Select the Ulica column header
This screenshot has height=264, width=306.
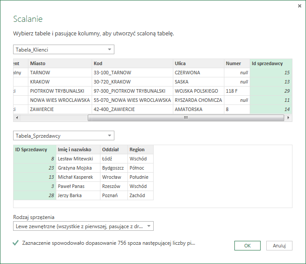198,63
